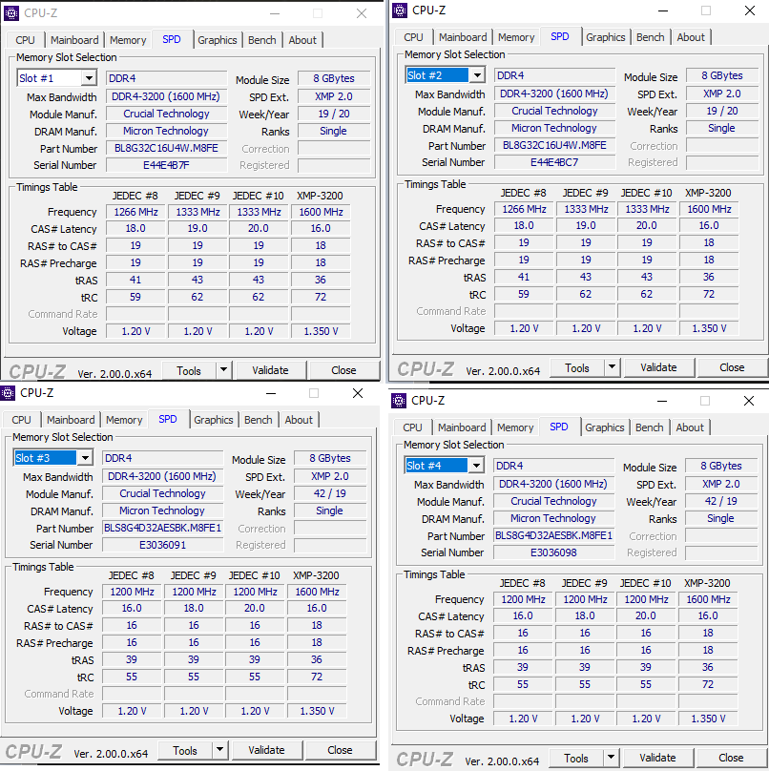Image resolution: width=769 pixels, height=771 pixels.
Task: Click 8 GBytes module size in Slot #2 window
Action: click(722, 75)
